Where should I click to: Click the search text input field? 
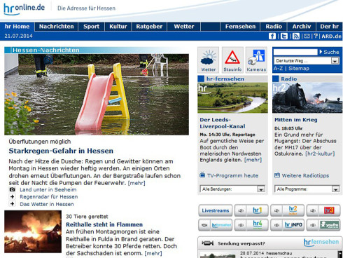(295, 52)
